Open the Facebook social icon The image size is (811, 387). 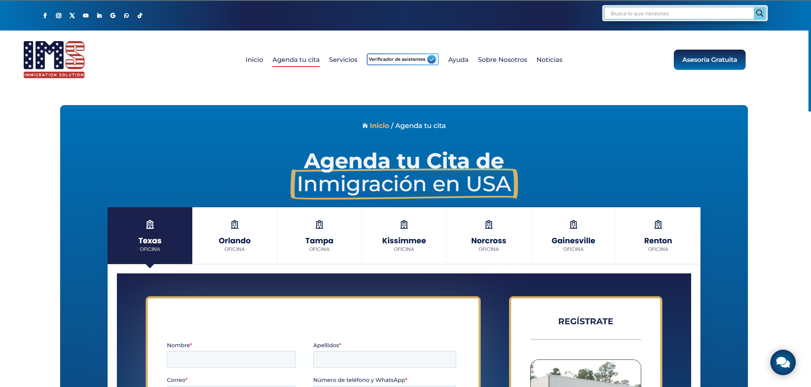[x=45, y=15]
